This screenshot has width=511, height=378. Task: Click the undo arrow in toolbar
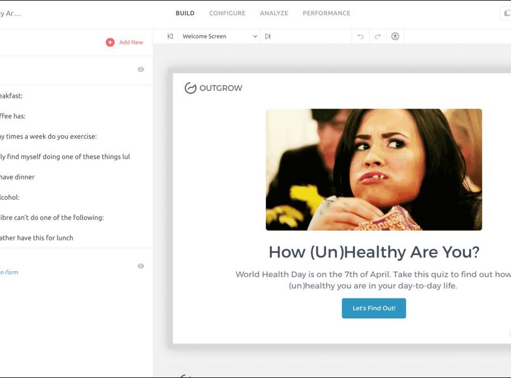[361, 36]
